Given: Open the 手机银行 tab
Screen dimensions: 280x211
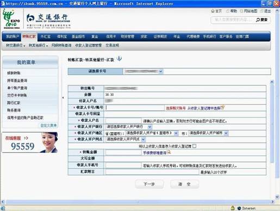Looking at the screenshot, I should pyautogui.click(x=209, y=36).
